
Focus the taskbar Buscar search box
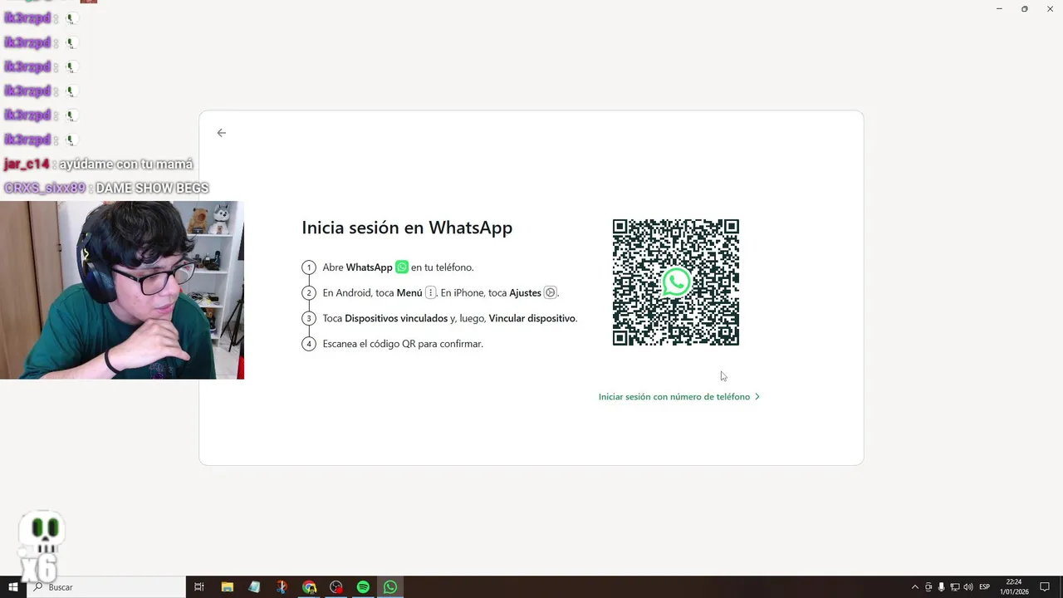tap(106, 587)
